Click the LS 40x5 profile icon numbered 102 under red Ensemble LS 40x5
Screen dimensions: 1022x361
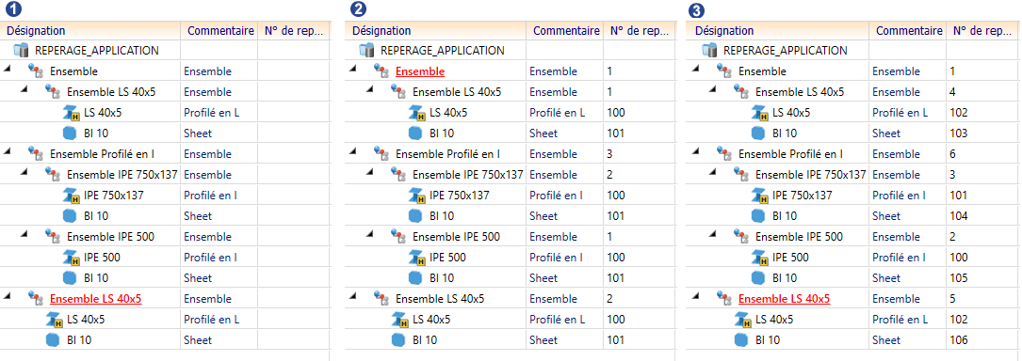tap(742, 320)
